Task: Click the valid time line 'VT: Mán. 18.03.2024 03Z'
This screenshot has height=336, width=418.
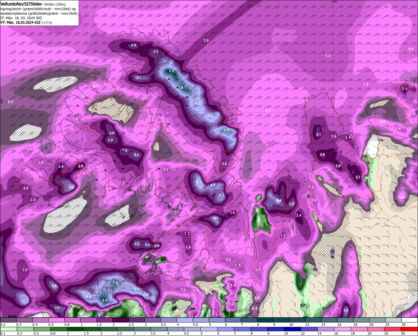Action: (20, 23)
